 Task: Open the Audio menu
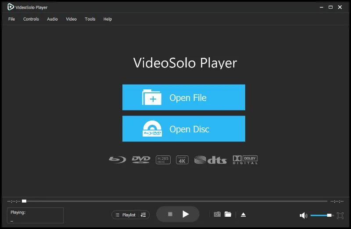pos(52,19)
